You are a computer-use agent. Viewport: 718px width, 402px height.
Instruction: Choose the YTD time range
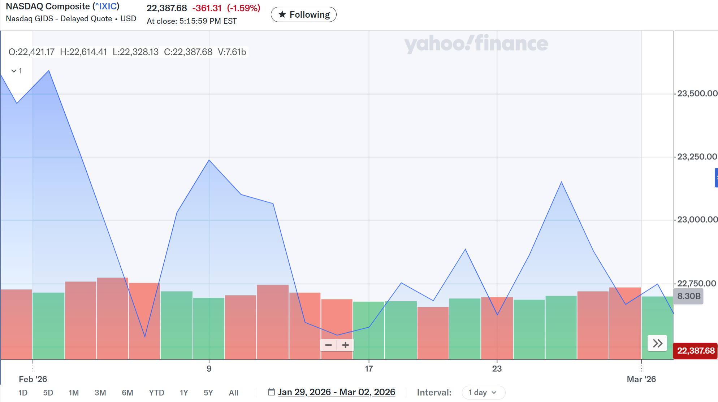(156, 393)
